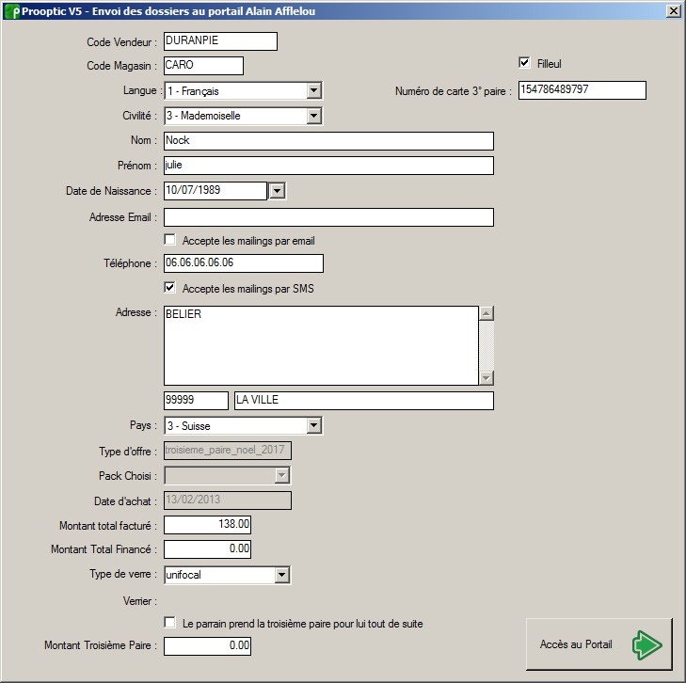Click the Montant Troisième Paire field
The width and height of the screenshot is (686, 683).
pyautogui.click(x=207, y=645)
